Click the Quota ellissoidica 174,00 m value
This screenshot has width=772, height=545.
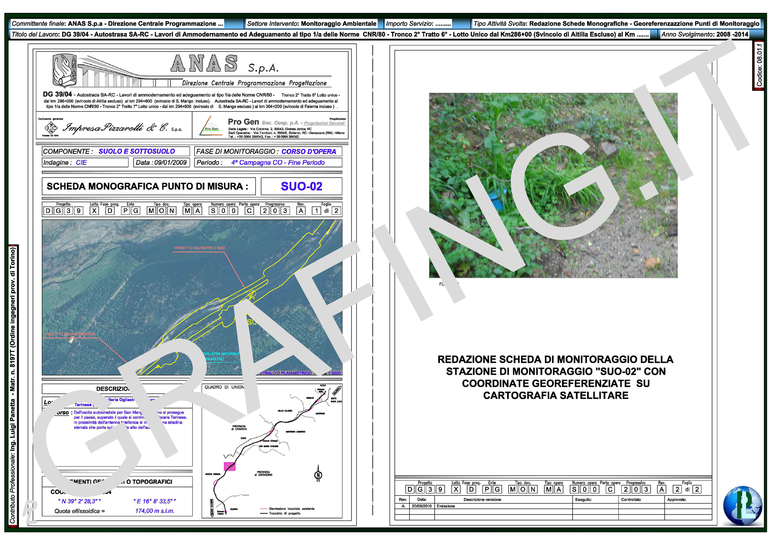click(154, 511)
